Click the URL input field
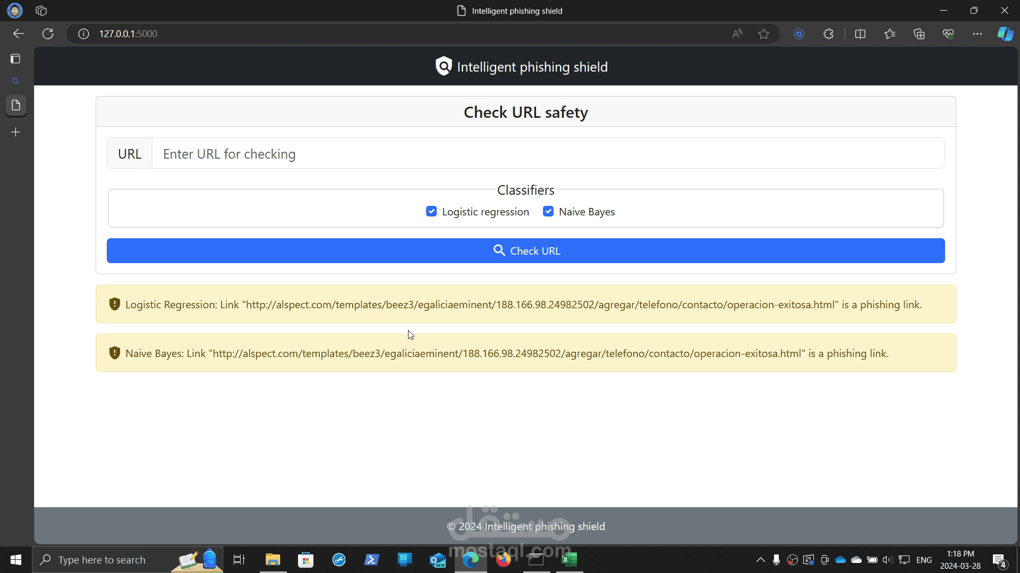Screen dimensions: 1020x573 point(547,154)
